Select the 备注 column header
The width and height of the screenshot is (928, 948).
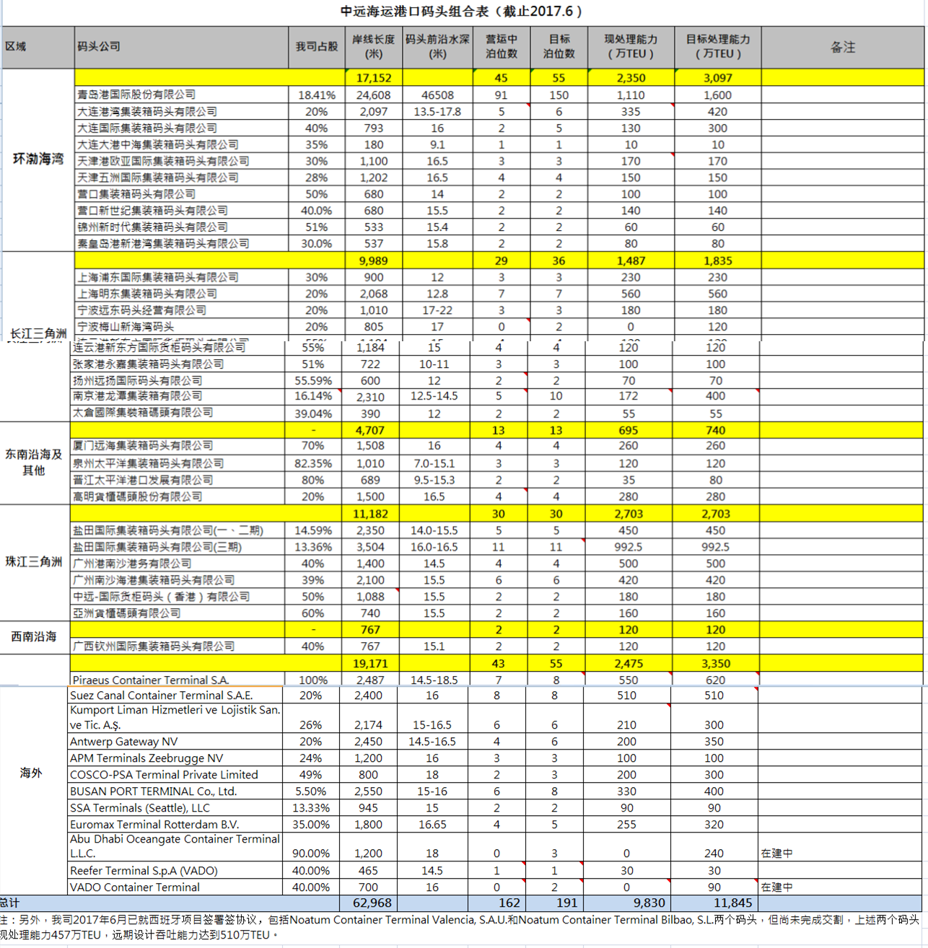point(842,47)
